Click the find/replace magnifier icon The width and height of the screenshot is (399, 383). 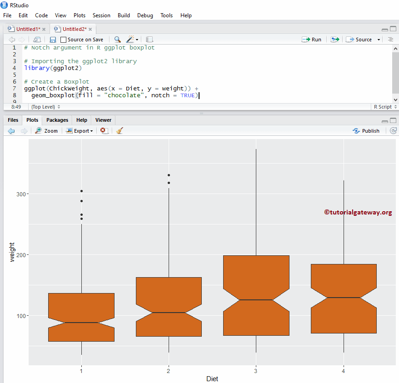(117, 40)
